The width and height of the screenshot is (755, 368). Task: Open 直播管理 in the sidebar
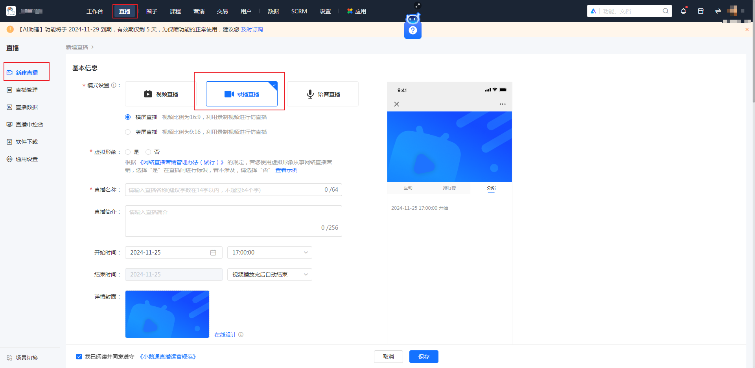(26, 90)
